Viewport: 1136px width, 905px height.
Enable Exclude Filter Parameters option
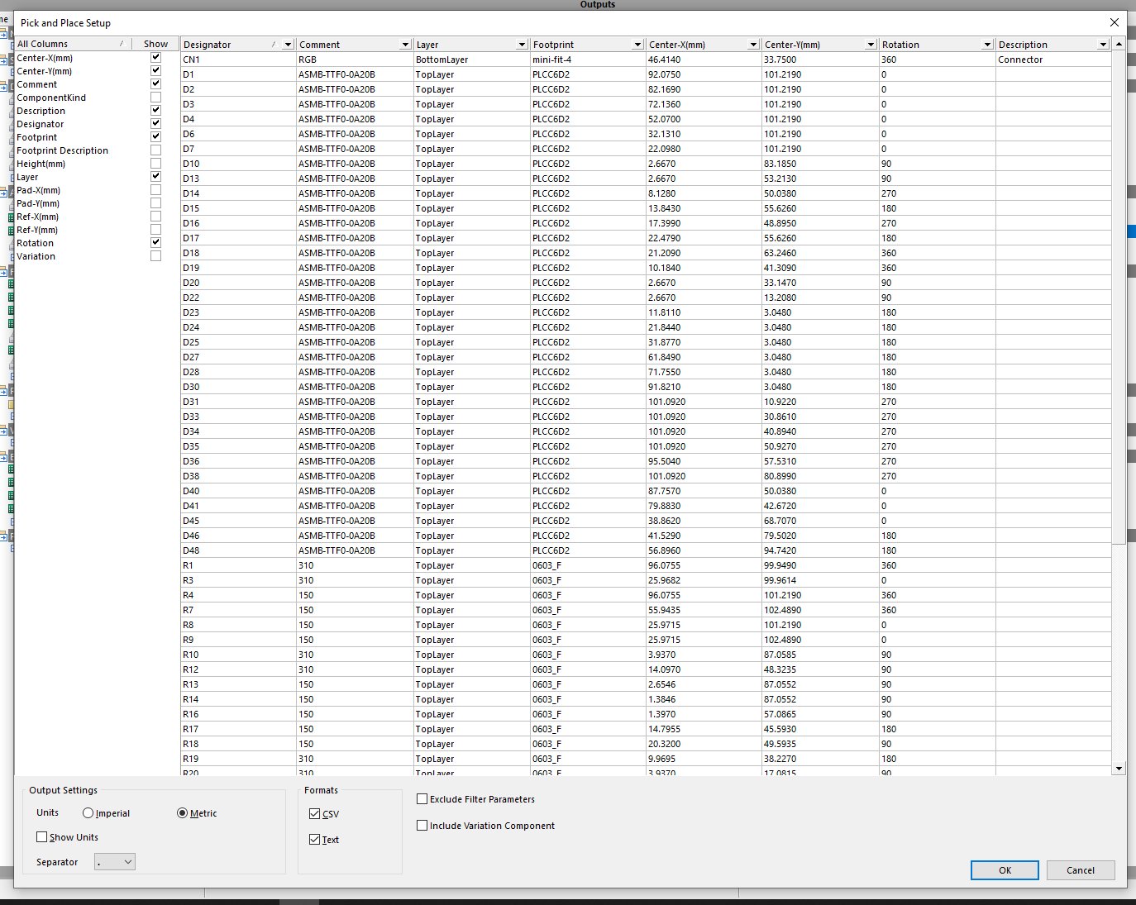(x=422, y=799)
